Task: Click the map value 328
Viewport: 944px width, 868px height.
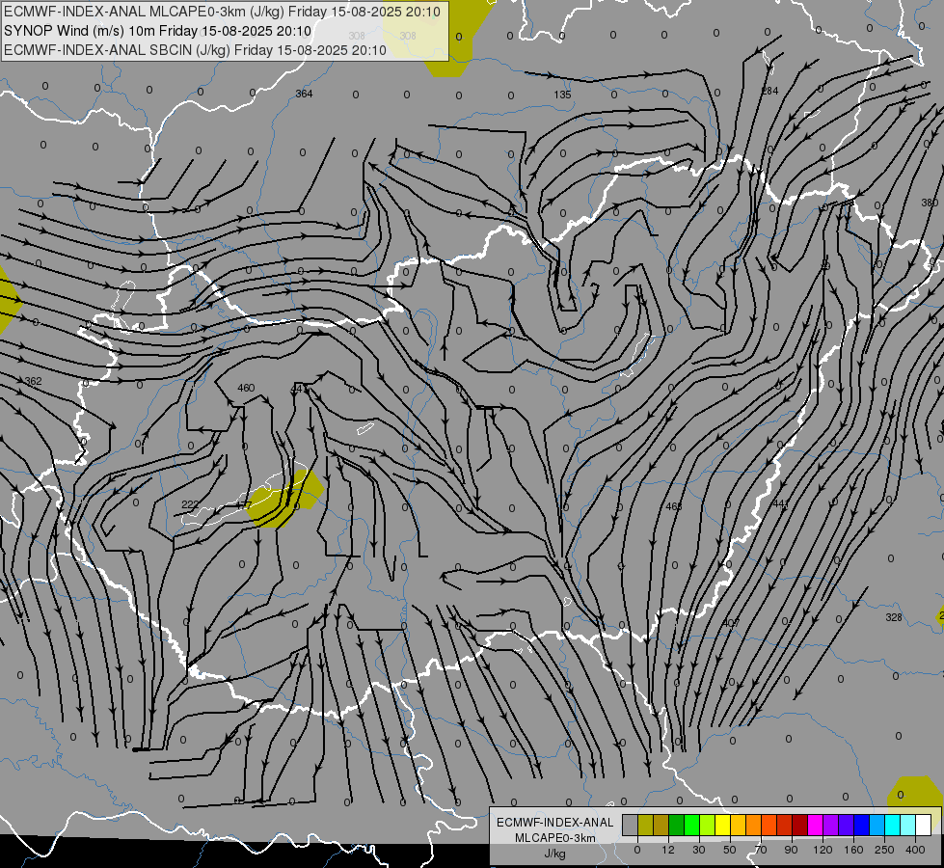Action: coord(894,617)
